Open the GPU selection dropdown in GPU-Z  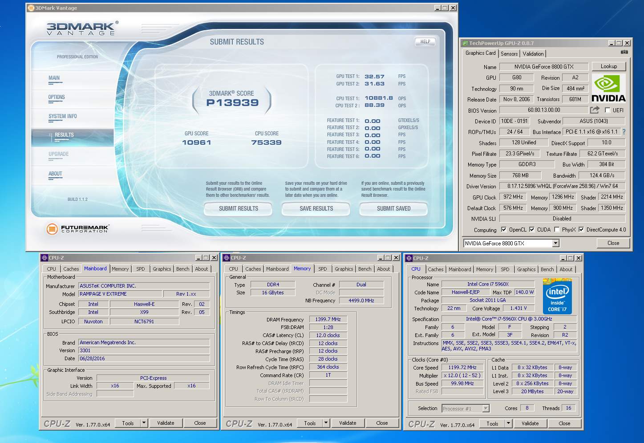[555, 243]
